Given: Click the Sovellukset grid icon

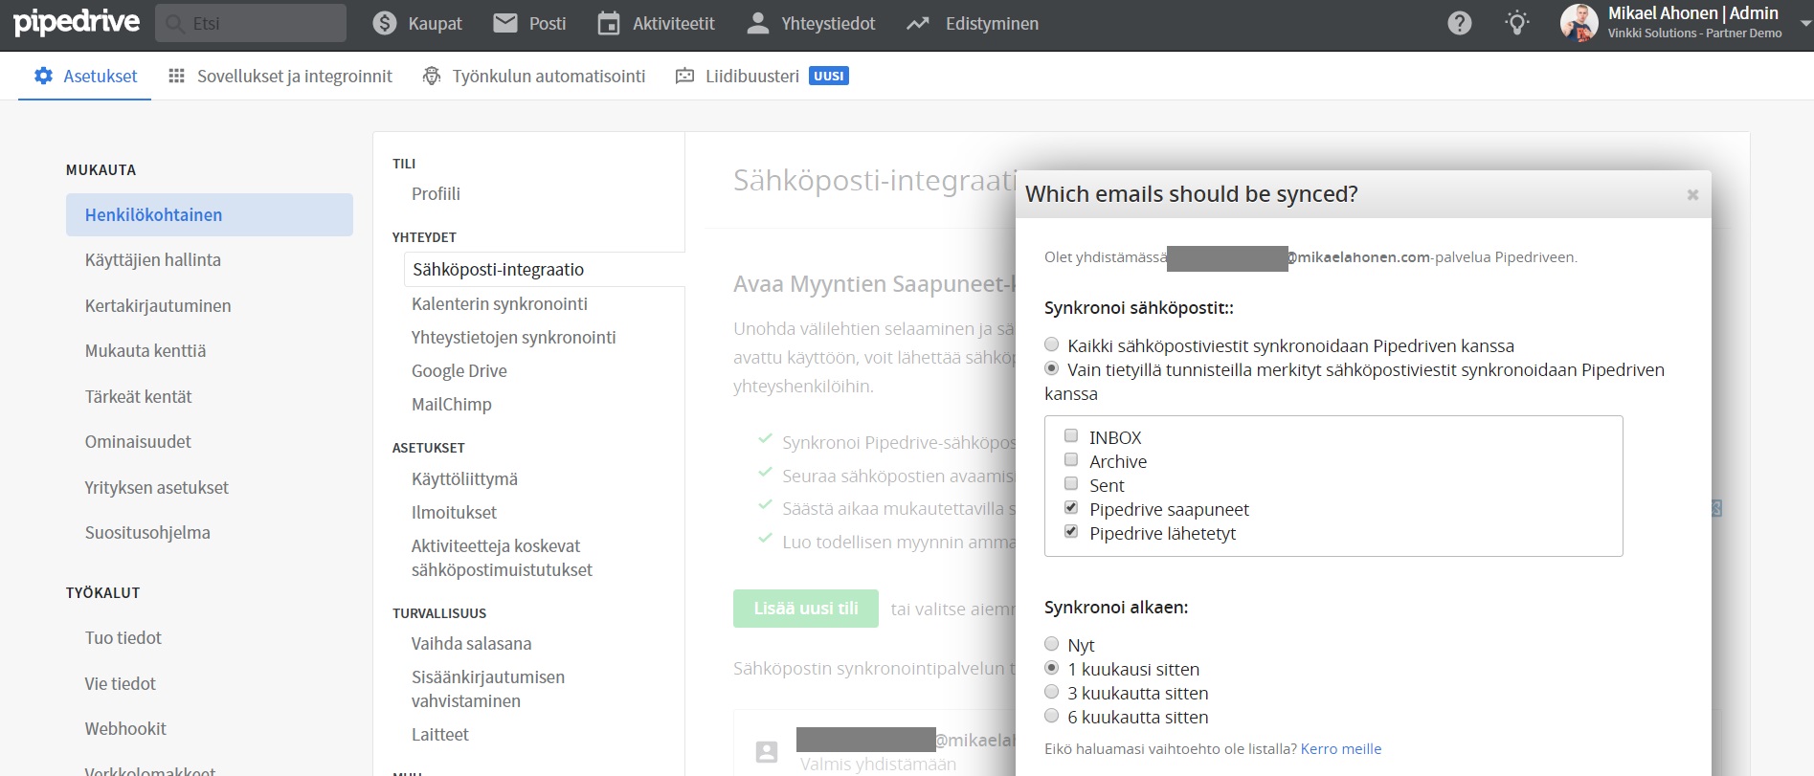Looking at the screenshot, I should pos(176,76).
